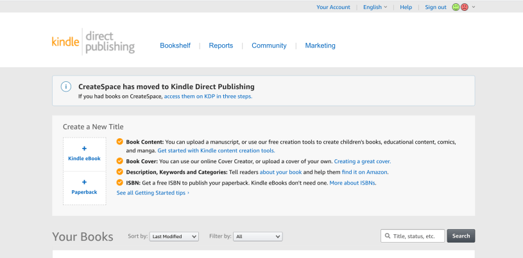This screenshot has height=258, width=523.
Task: Open the Bookshelf tab
Action: 175,45
